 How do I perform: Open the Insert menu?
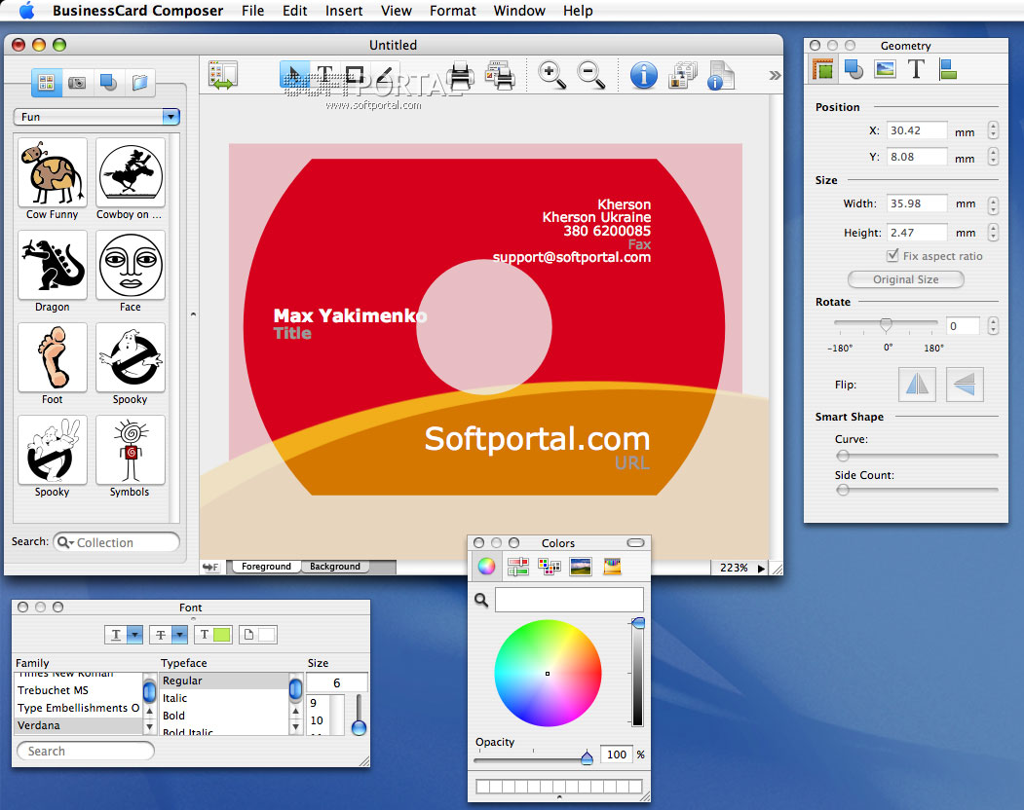pos(344,11)
